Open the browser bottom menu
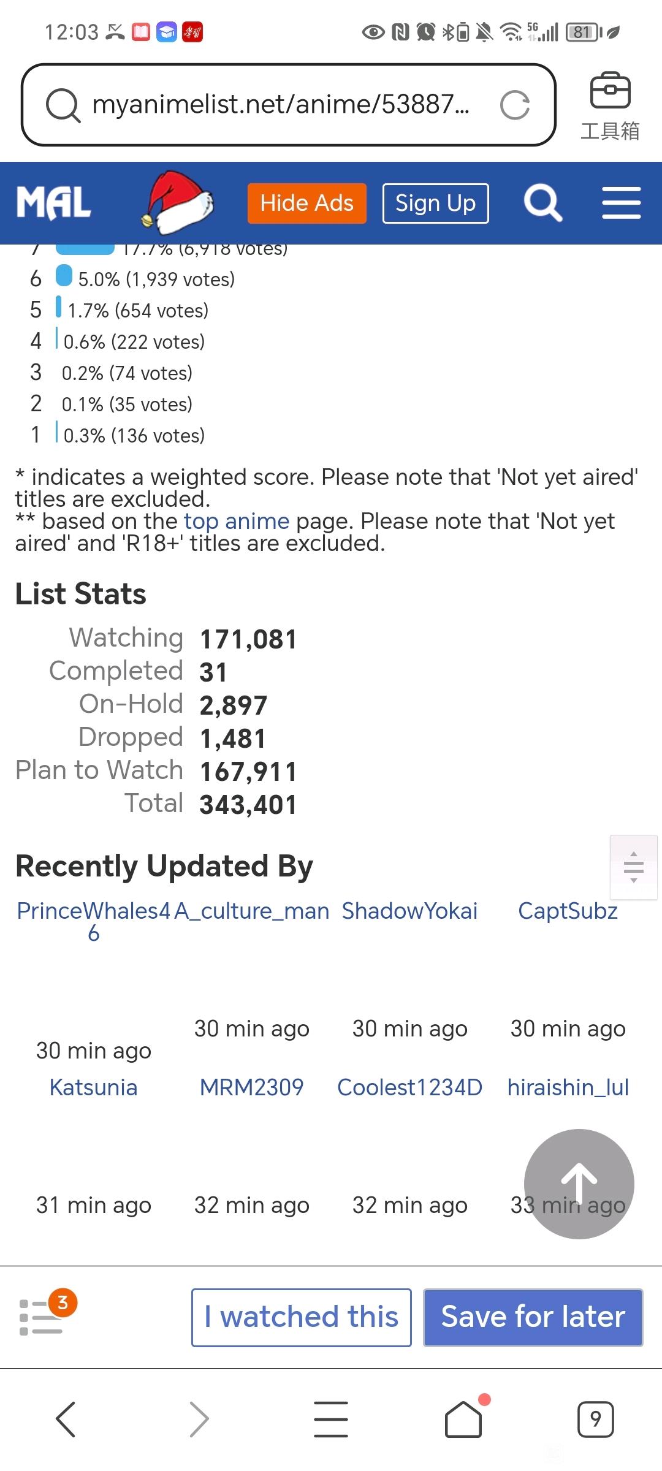This screenshot has height=1471, width=662. click(331, 1419)
